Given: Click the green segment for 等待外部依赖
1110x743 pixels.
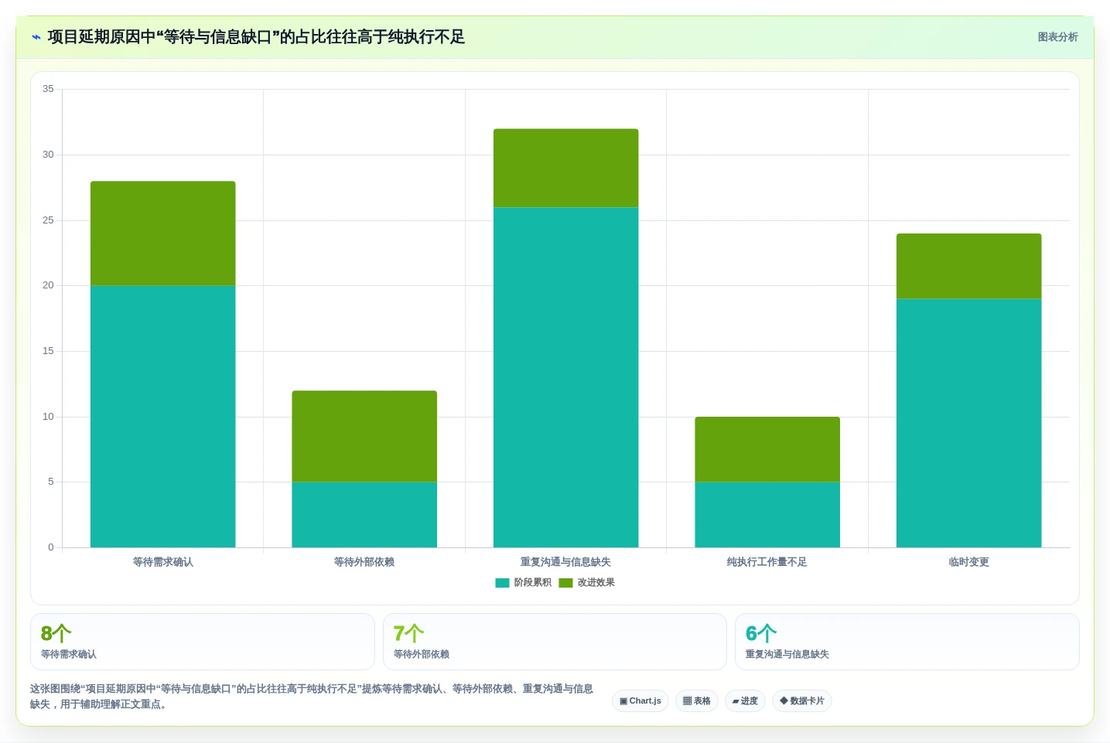Looking at the screenshot, I should point(364,436).
